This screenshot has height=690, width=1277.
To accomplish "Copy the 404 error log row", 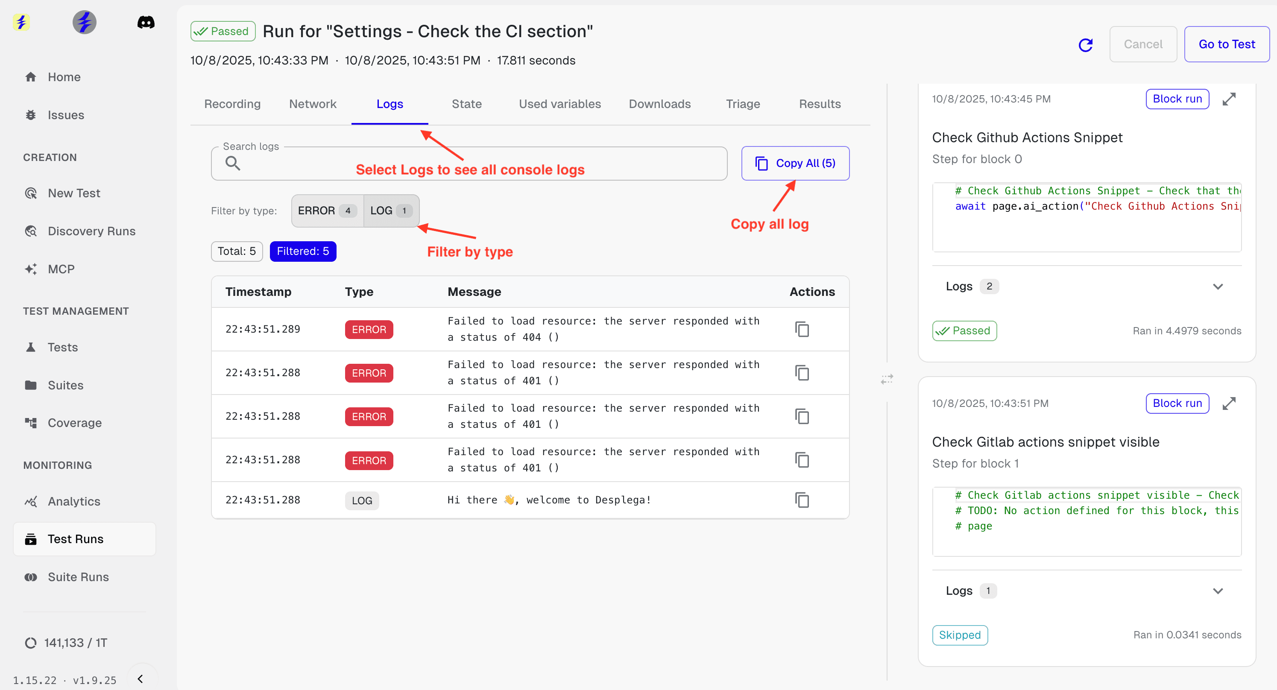I will click(802, 329).
